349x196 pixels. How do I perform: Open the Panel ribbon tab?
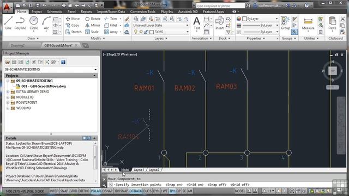click(x=71, y=11)
